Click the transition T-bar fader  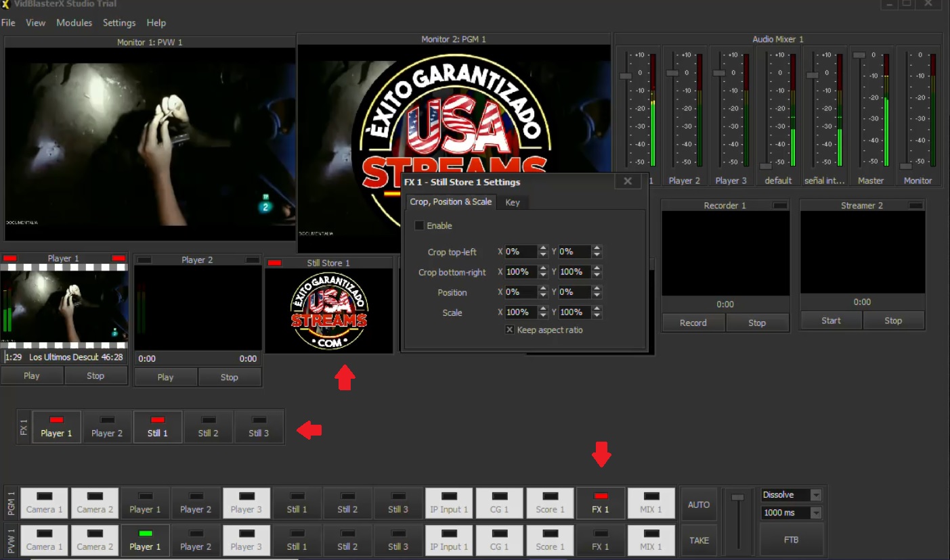[738, 497]
